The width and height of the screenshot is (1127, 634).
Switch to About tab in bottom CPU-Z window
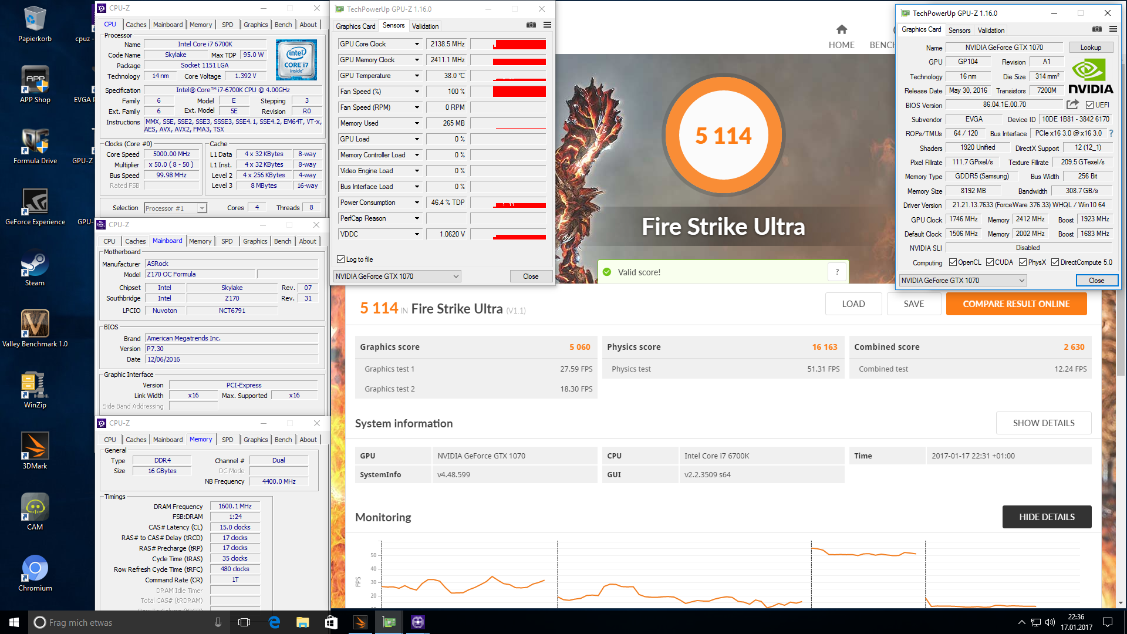click(x=308, y=440)
